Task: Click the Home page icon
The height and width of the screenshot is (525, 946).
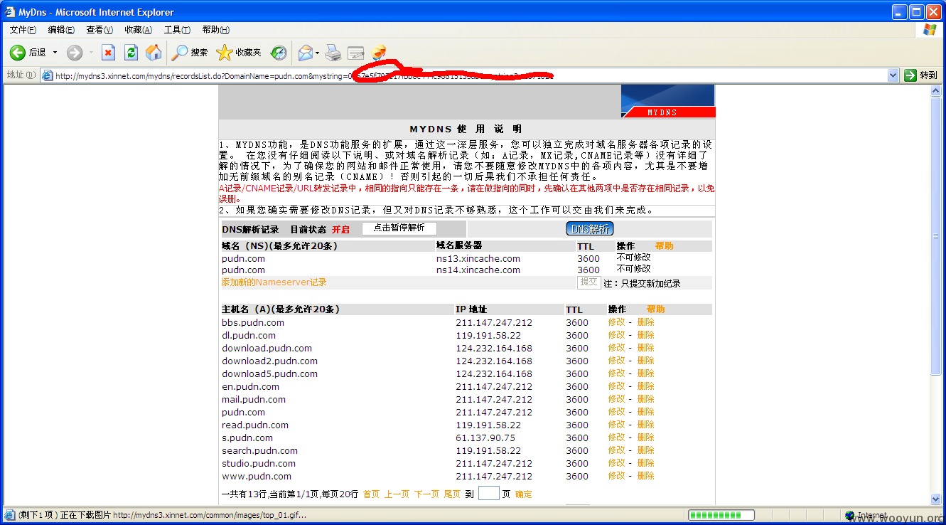Action: [x=154, y=52]
